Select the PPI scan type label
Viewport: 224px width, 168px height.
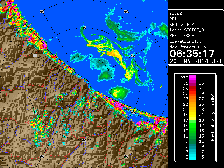tap(173, 19)
